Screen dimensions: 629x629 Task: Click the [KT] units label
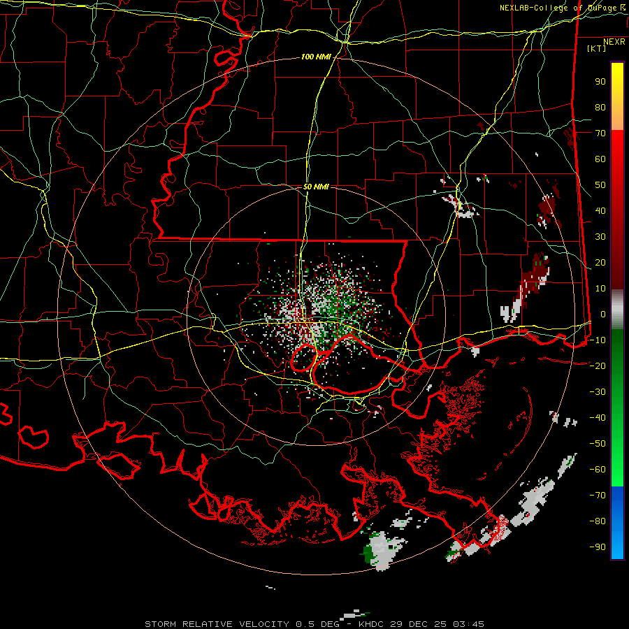pyautogui.click(x=597, y=48)
